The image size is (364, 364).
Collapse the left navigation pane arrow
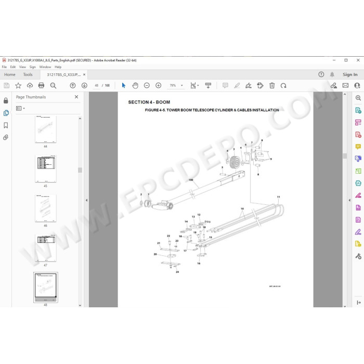(86, 200)
